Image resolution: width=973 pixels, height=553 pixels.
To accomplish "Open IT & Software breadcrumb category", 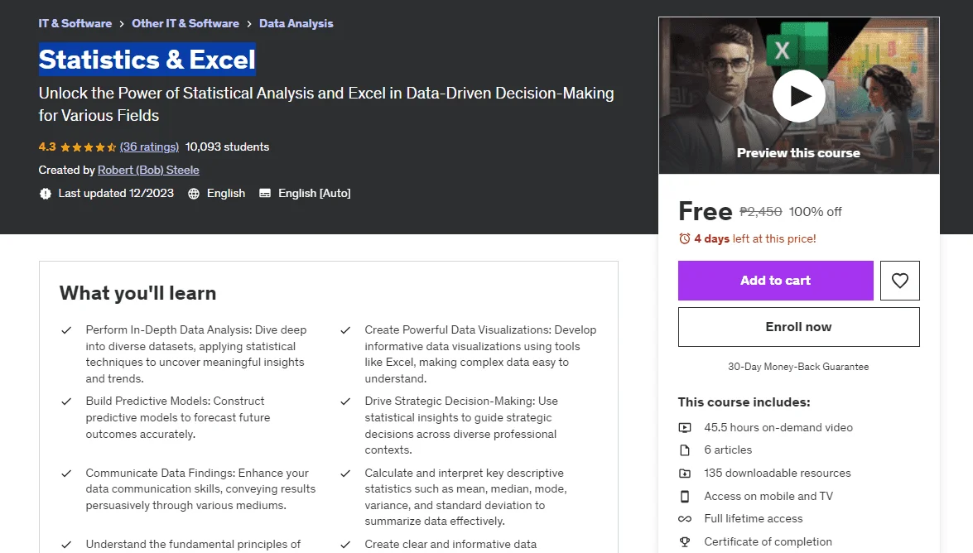I will (x=75, y=23).
